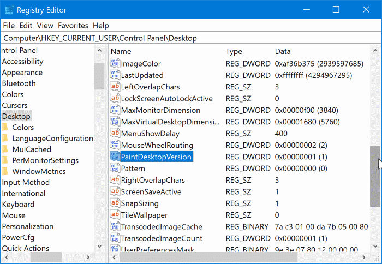This screenshot has width=382, height=264.
Task: Click the LeftOverlapChars string icon
Action: click(115, 87)
